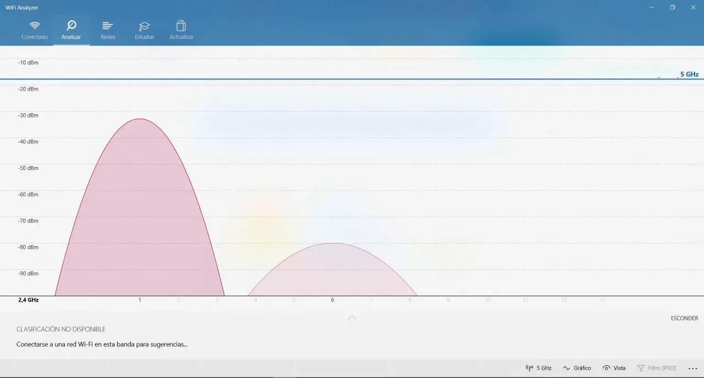704x378 pixels.
Task: Open the Conectado tab
Action: tap(35, 31)
